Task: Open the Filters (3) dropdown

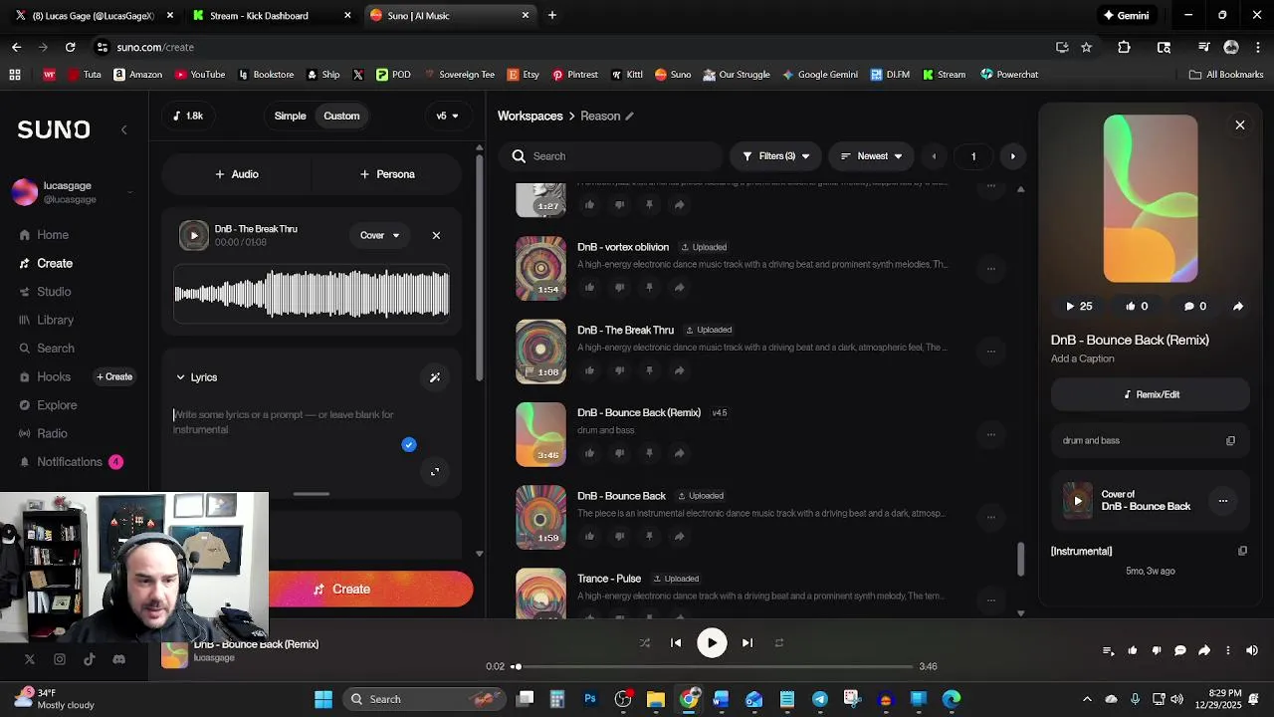Action: click(x=776, y=156)
